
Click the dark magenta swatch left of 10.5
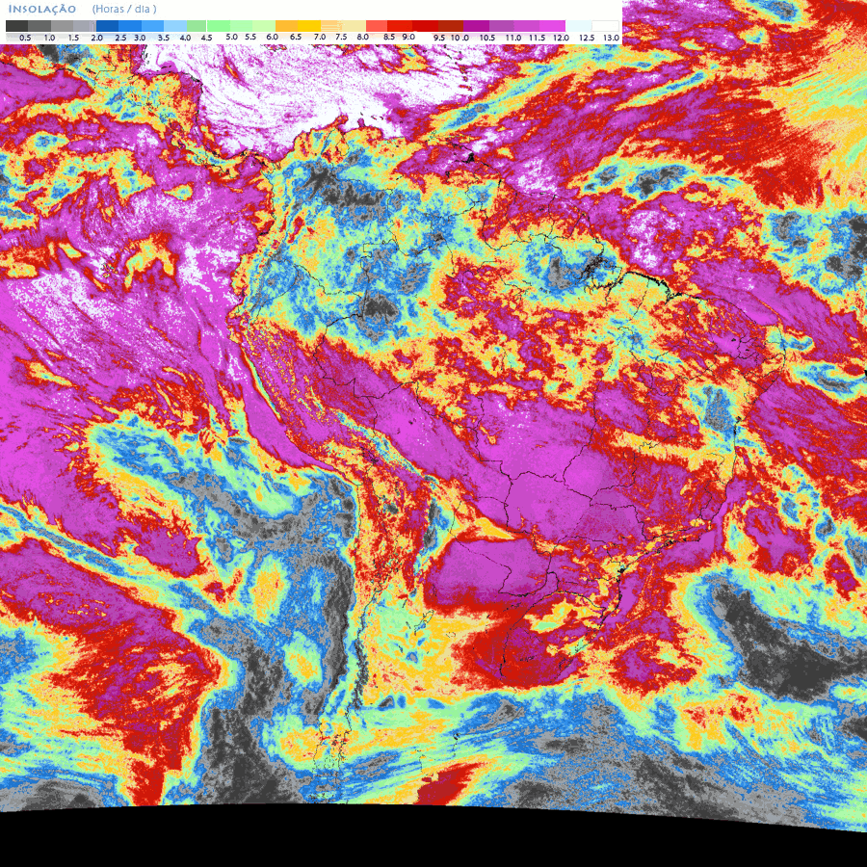(x=476, y=26)
